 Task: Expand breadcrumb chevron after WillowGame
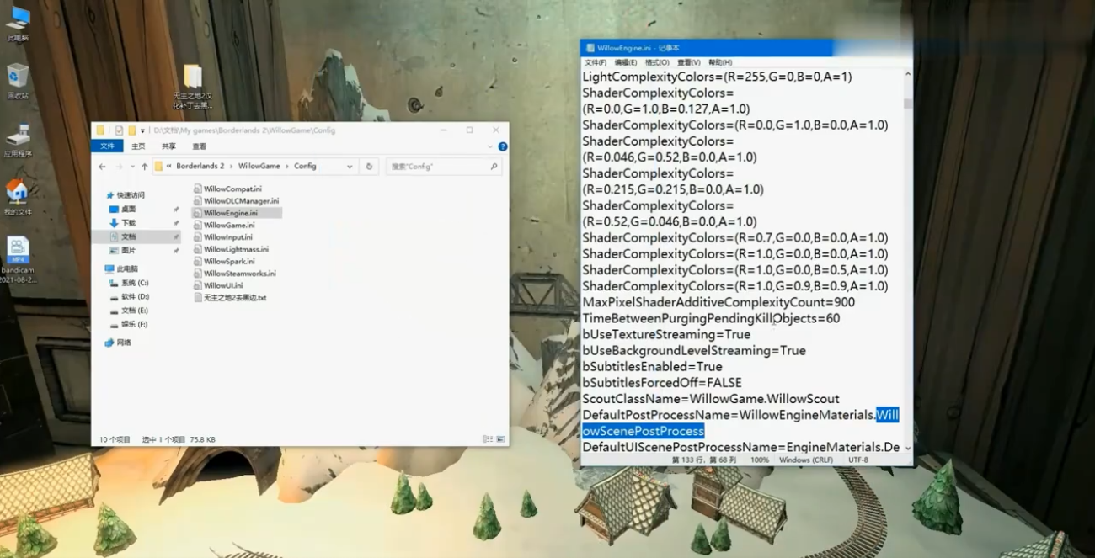(x=287, y=167)
